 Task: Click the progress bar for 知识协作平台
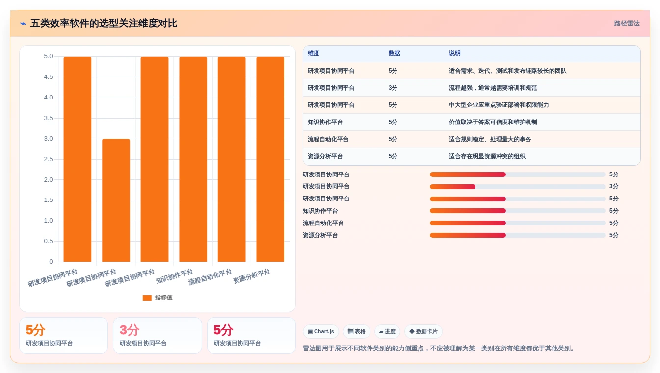click(517, 211)
